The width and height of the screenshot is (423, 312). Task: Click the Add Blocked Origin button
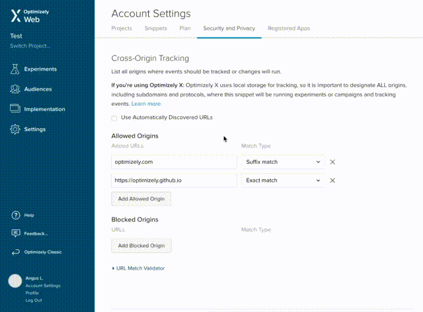pyautogui.click(x=141, y=246)
